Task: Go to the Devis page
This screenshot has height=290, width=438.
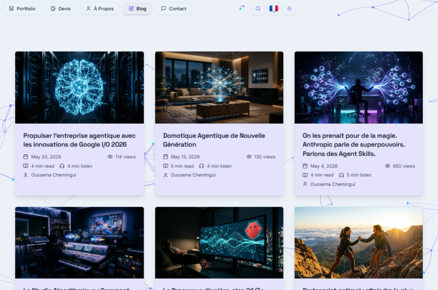Action: click(60, 9)
